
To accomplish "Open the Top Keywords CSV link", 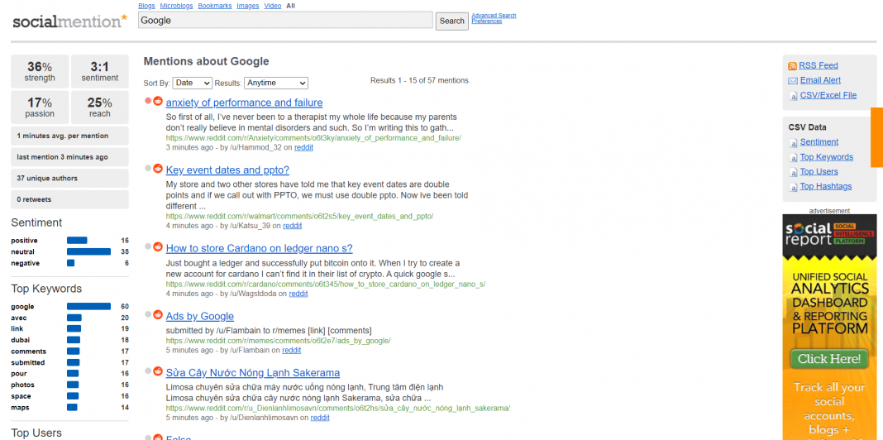I will [827, 157].
